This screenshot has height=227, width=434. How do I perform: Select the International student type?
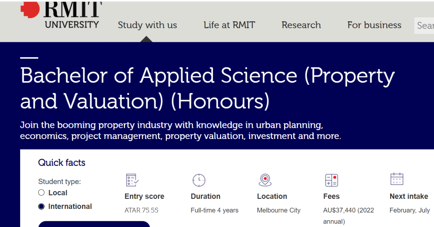(x=41, y=207)
